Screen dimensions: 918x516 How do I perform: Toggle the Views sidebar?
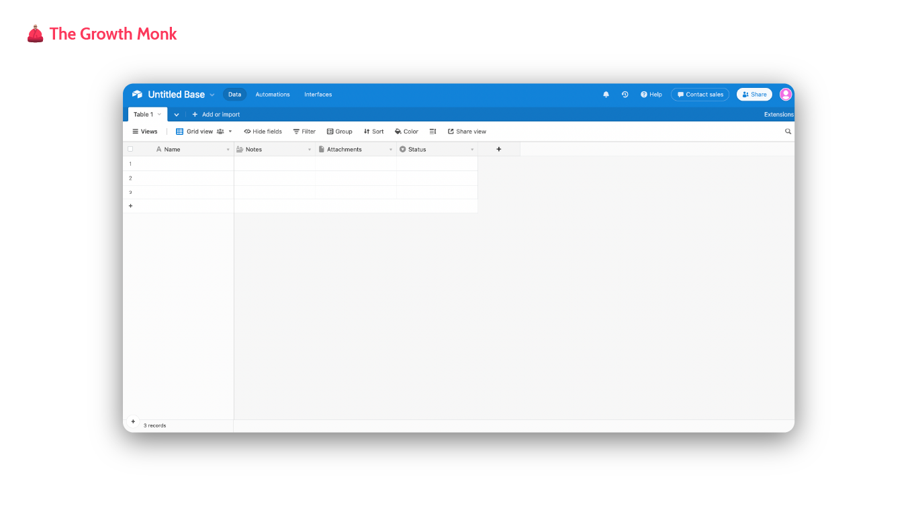145,132
